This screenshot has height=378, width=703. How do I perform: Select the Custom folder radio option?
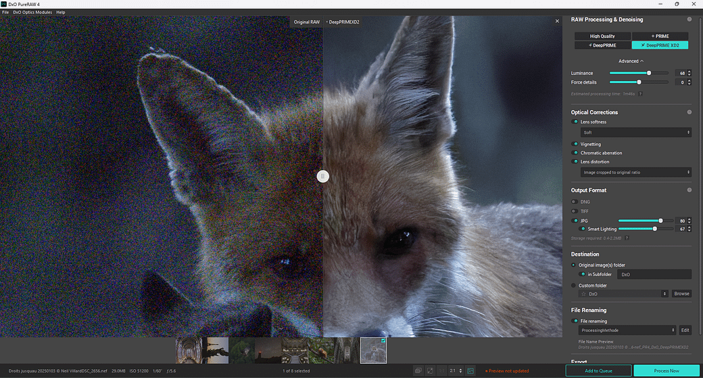tap(574, 286)
